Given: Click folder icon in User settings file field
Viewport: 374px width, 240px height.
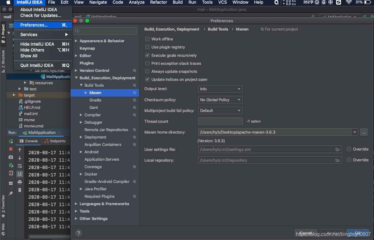Looking at the screenshot, I should (x=338, y=149).
